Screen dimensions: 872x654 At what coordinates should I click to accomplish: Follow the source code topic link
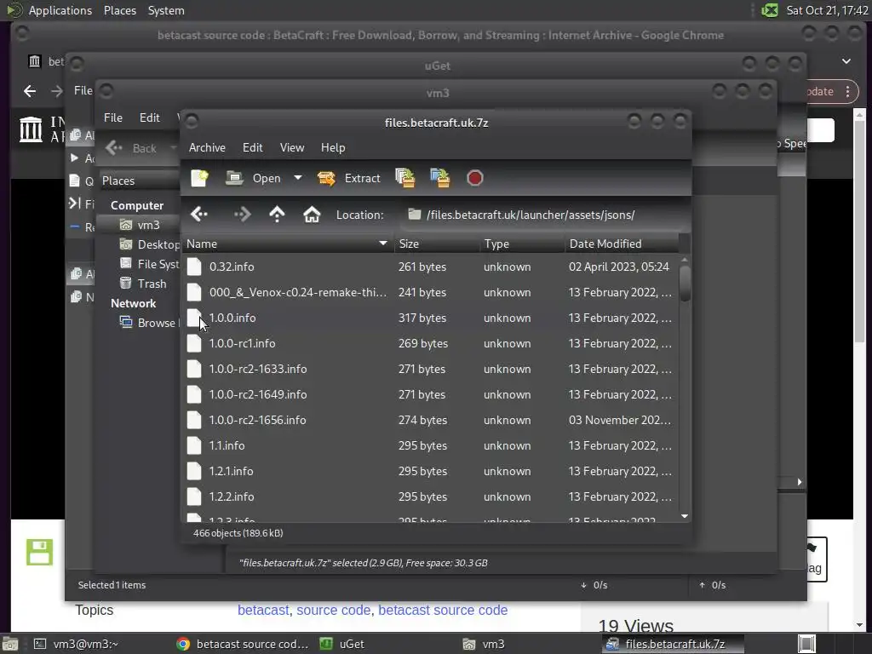[x=333, y=610]
